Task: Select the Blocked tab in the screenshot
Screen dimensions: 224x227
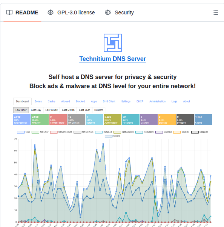Action: point(80,101)
